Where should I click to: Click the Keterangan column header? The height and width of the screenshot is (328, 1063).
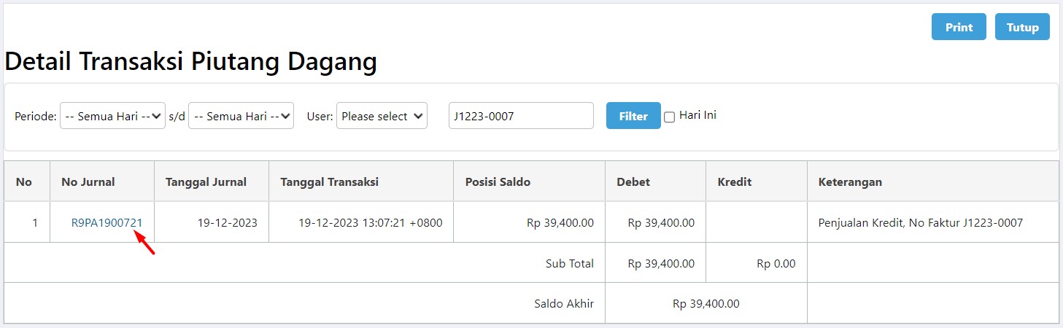851,182
